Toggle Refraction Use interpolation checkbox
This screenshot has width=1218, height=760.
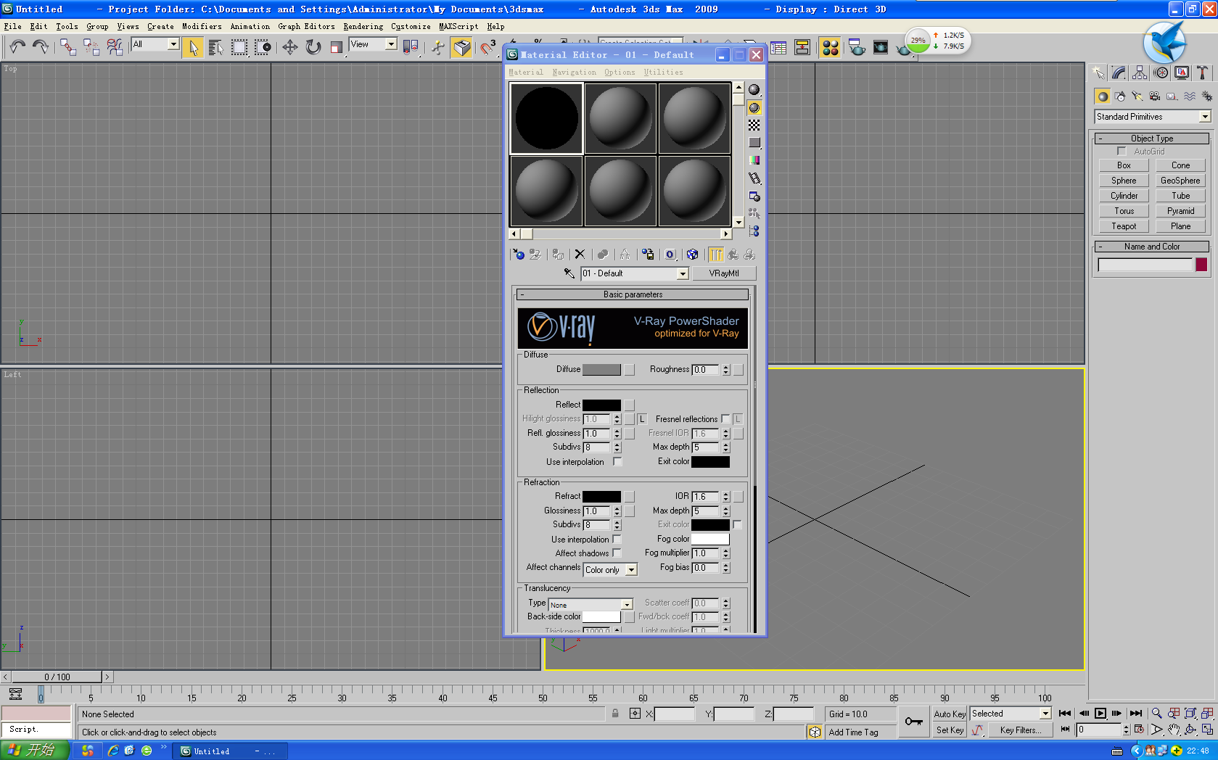pos(617,539)
